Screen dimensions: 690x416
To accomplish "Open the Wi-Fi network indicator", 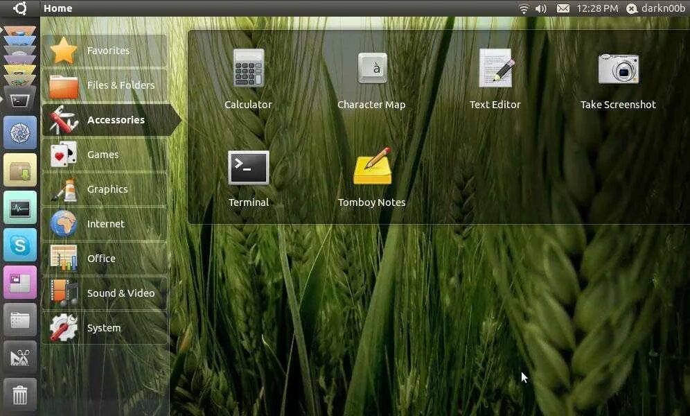I will 524,8.
